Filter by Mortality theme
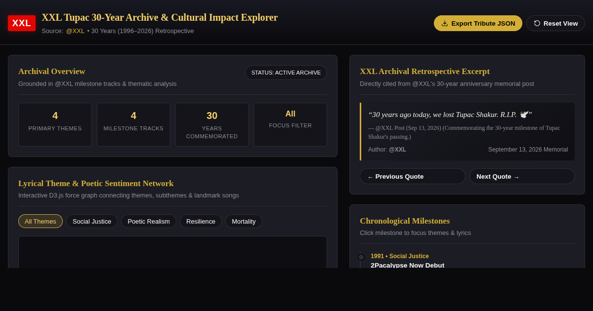 (x=244, y=221)
